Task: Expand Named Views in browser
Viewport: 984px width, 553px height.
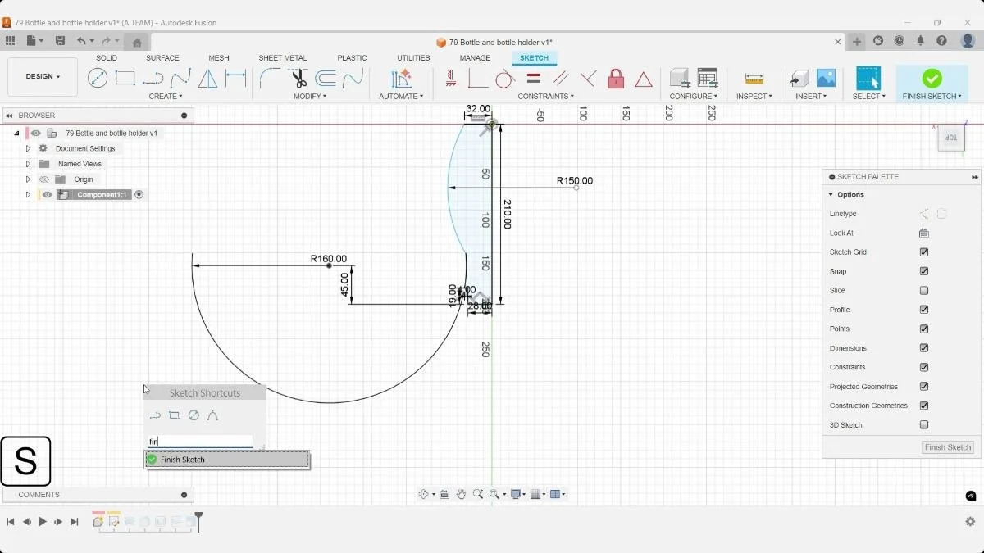Action: pyautogui.click(x=28, y=164)
